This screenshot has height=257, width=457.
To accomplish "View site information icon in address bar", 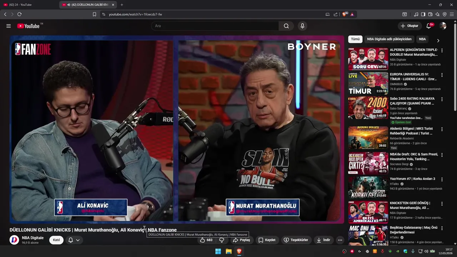I will pyautogui.click(x=104, y=14).
